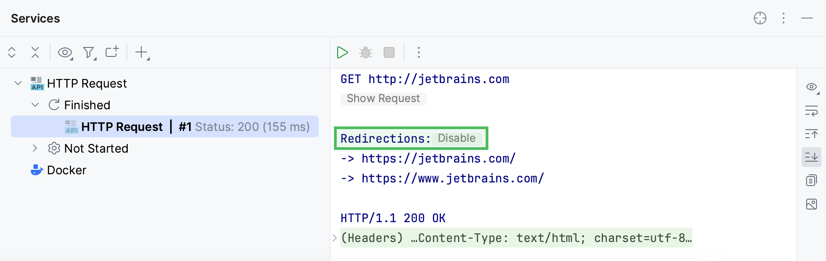Collapse the Finished node
The width and height of the screenshot is (826, 261).
pyautogui.click(x=35, y=105)
